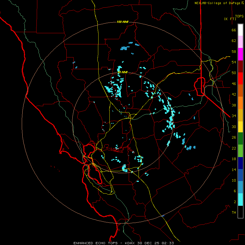This screenshot has width=245, height=245.
Task: Click the legend value 46
Action: [x=234, y=84]
